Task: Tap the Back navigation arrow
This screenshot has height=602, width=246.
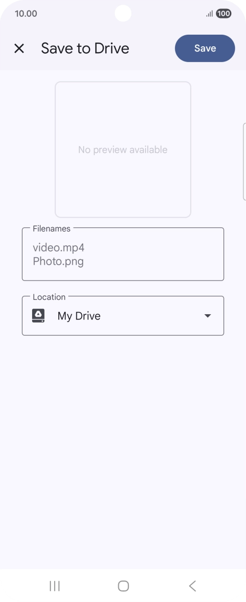Action: click(x=192, y=586)
